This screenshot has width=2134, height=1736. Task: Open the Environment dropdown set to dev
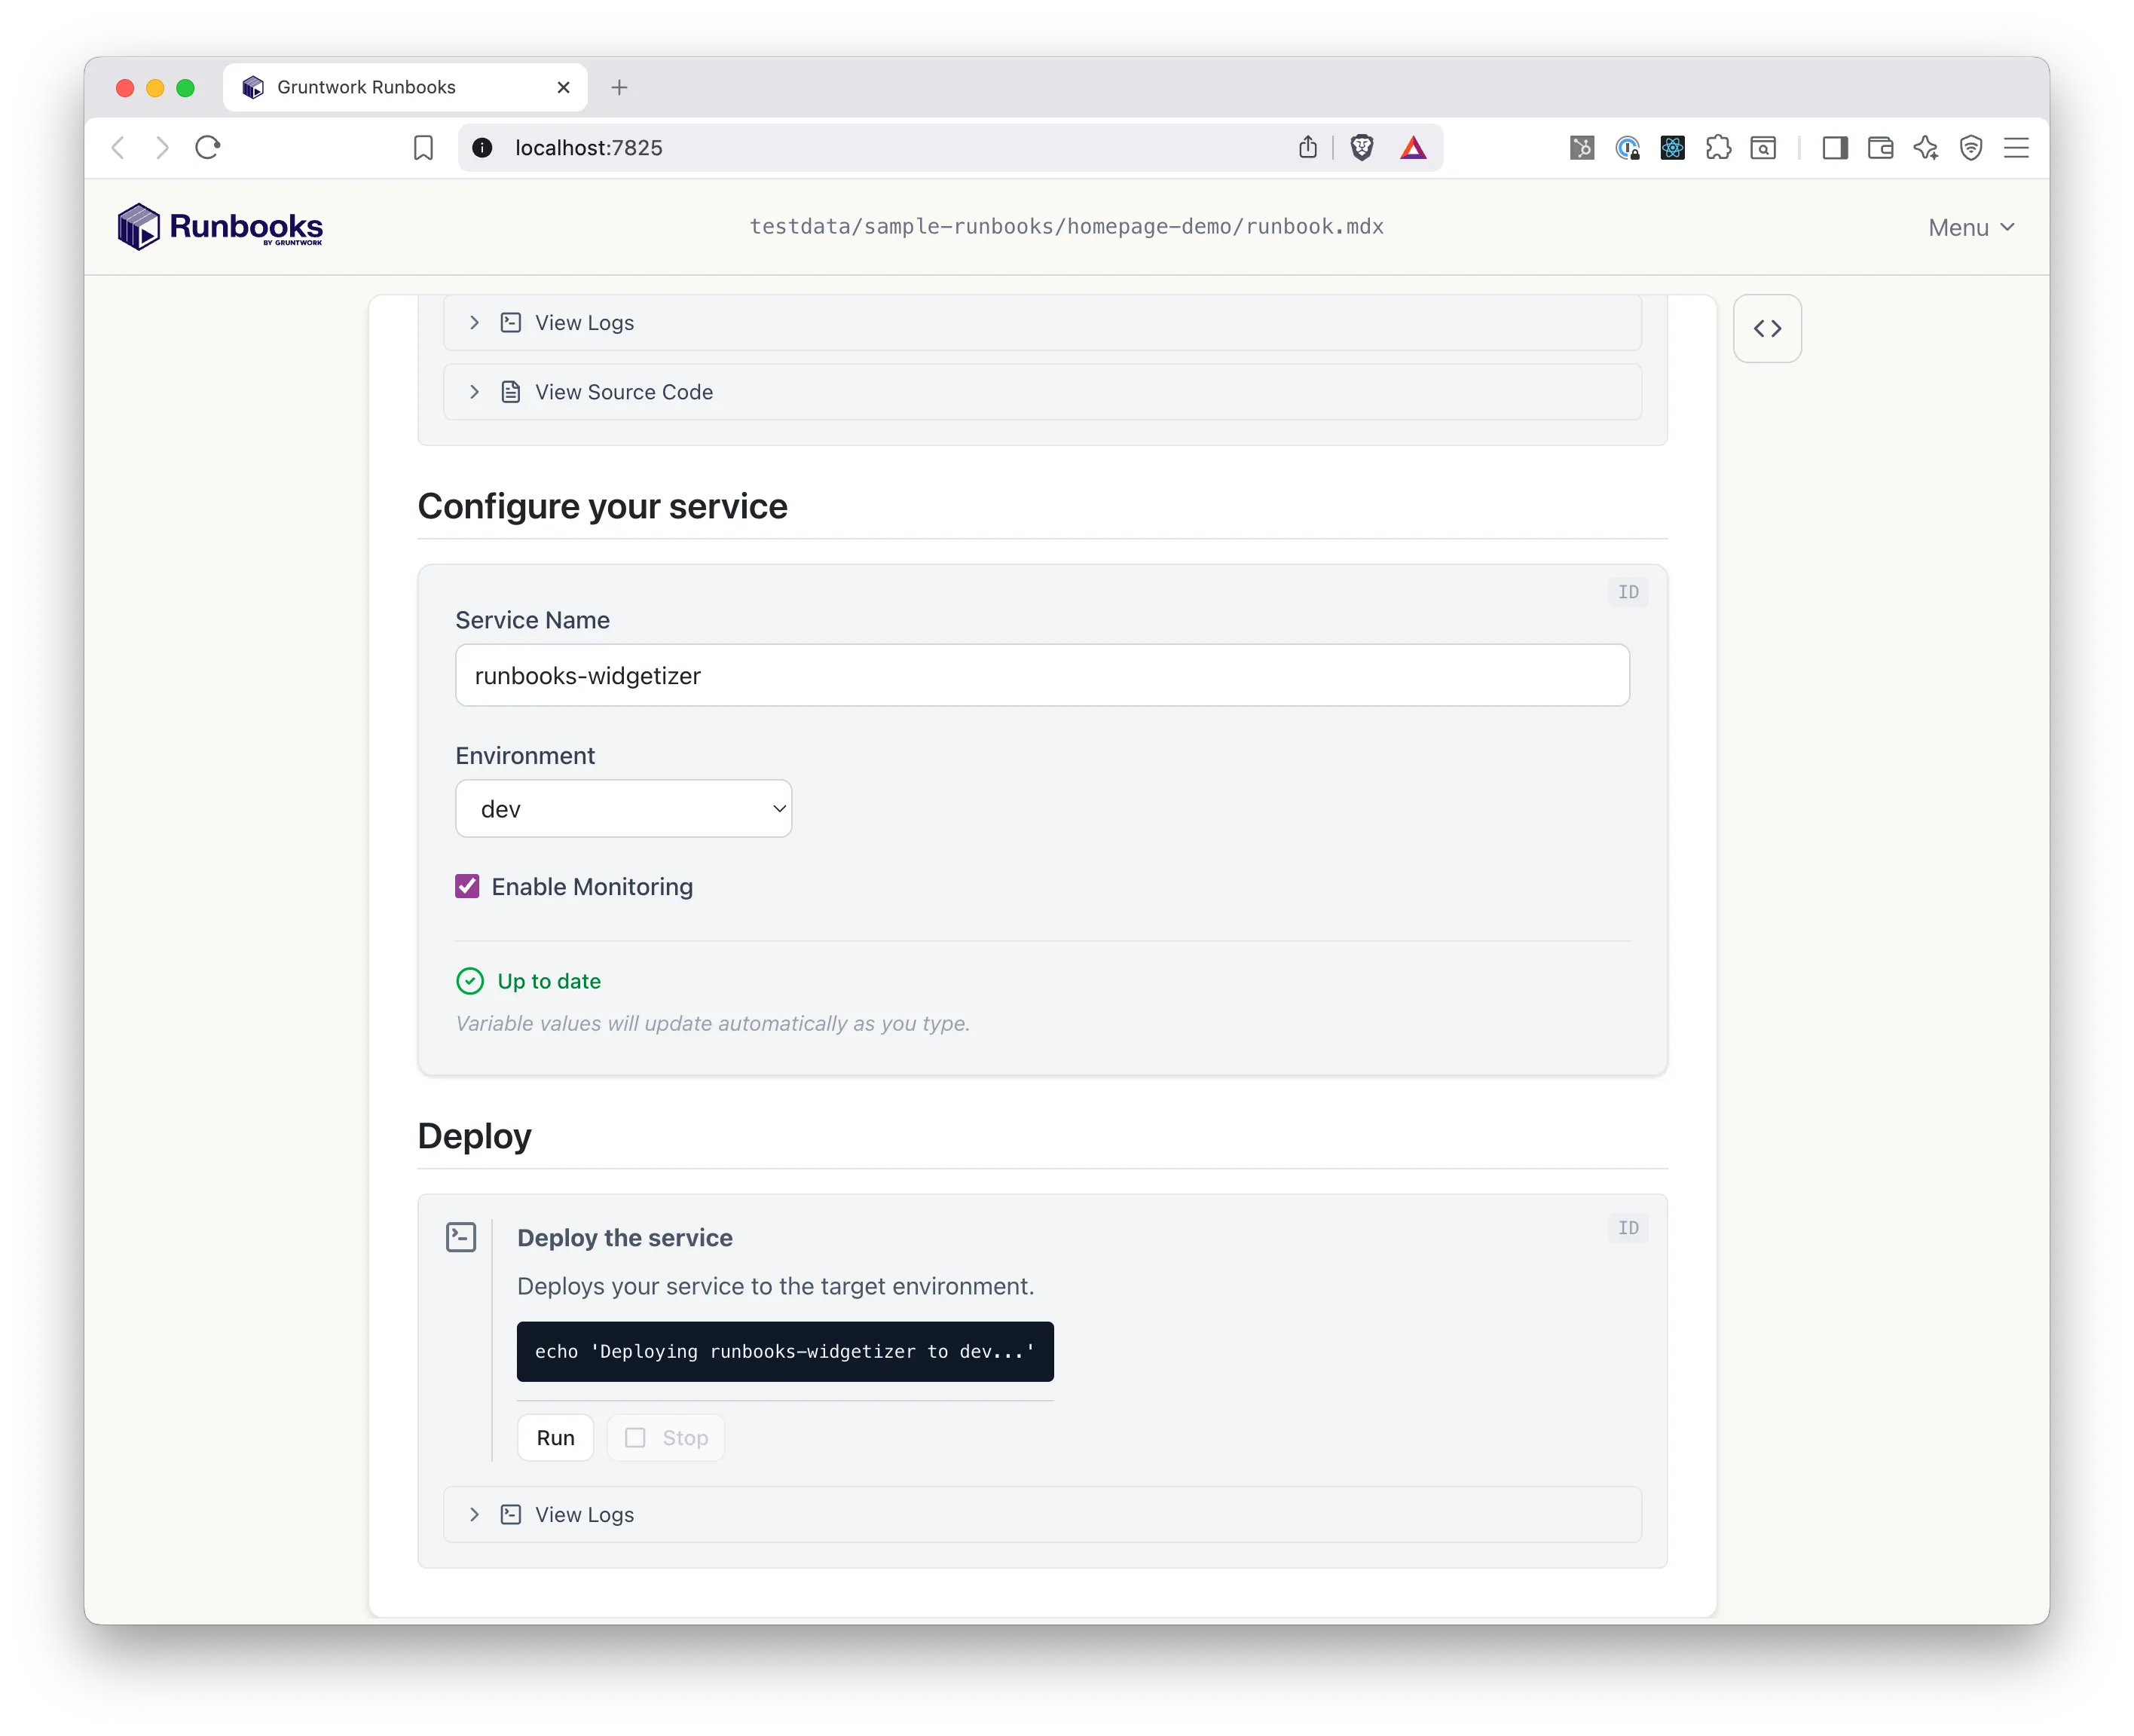click(623, 808)
